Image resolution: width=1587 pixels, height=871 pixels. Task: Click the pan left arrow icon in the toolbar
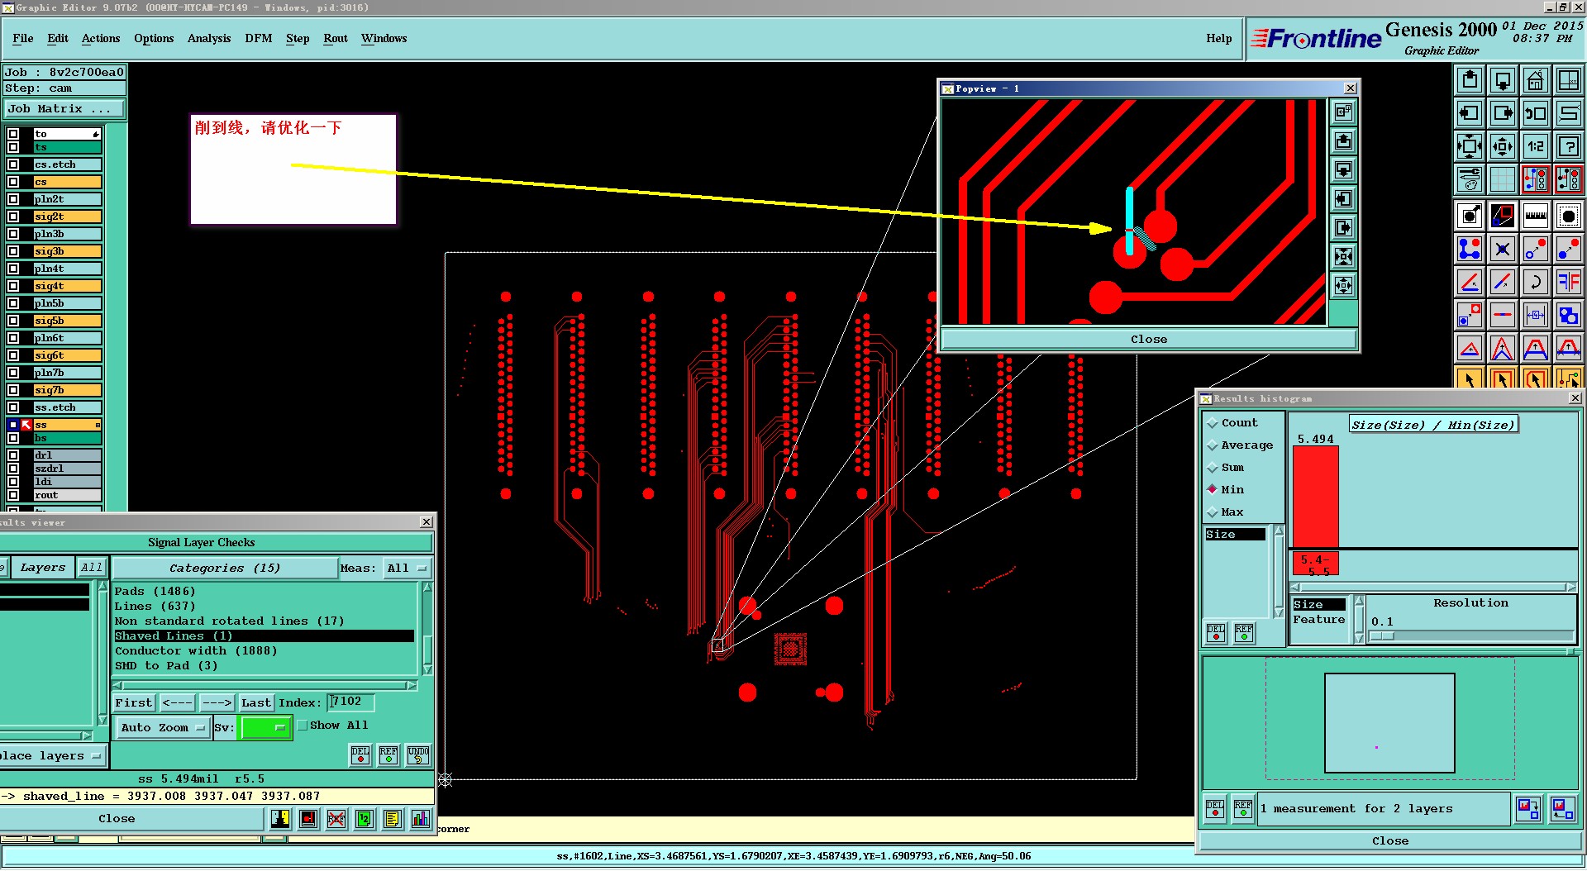[1469, 113]
